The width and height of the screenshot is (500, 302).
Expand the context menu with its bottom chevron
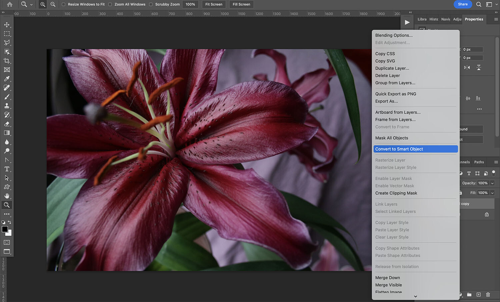(415, 296)
